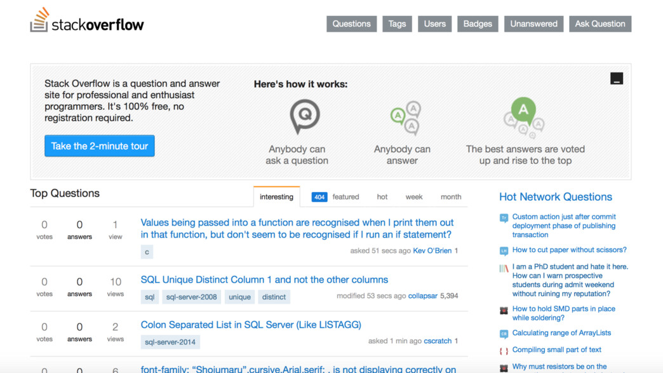Image resolution: width=663 pixels, height=373 pixels.
Task: Open 'Compiling small part of text' question
Action: point(556,349)
